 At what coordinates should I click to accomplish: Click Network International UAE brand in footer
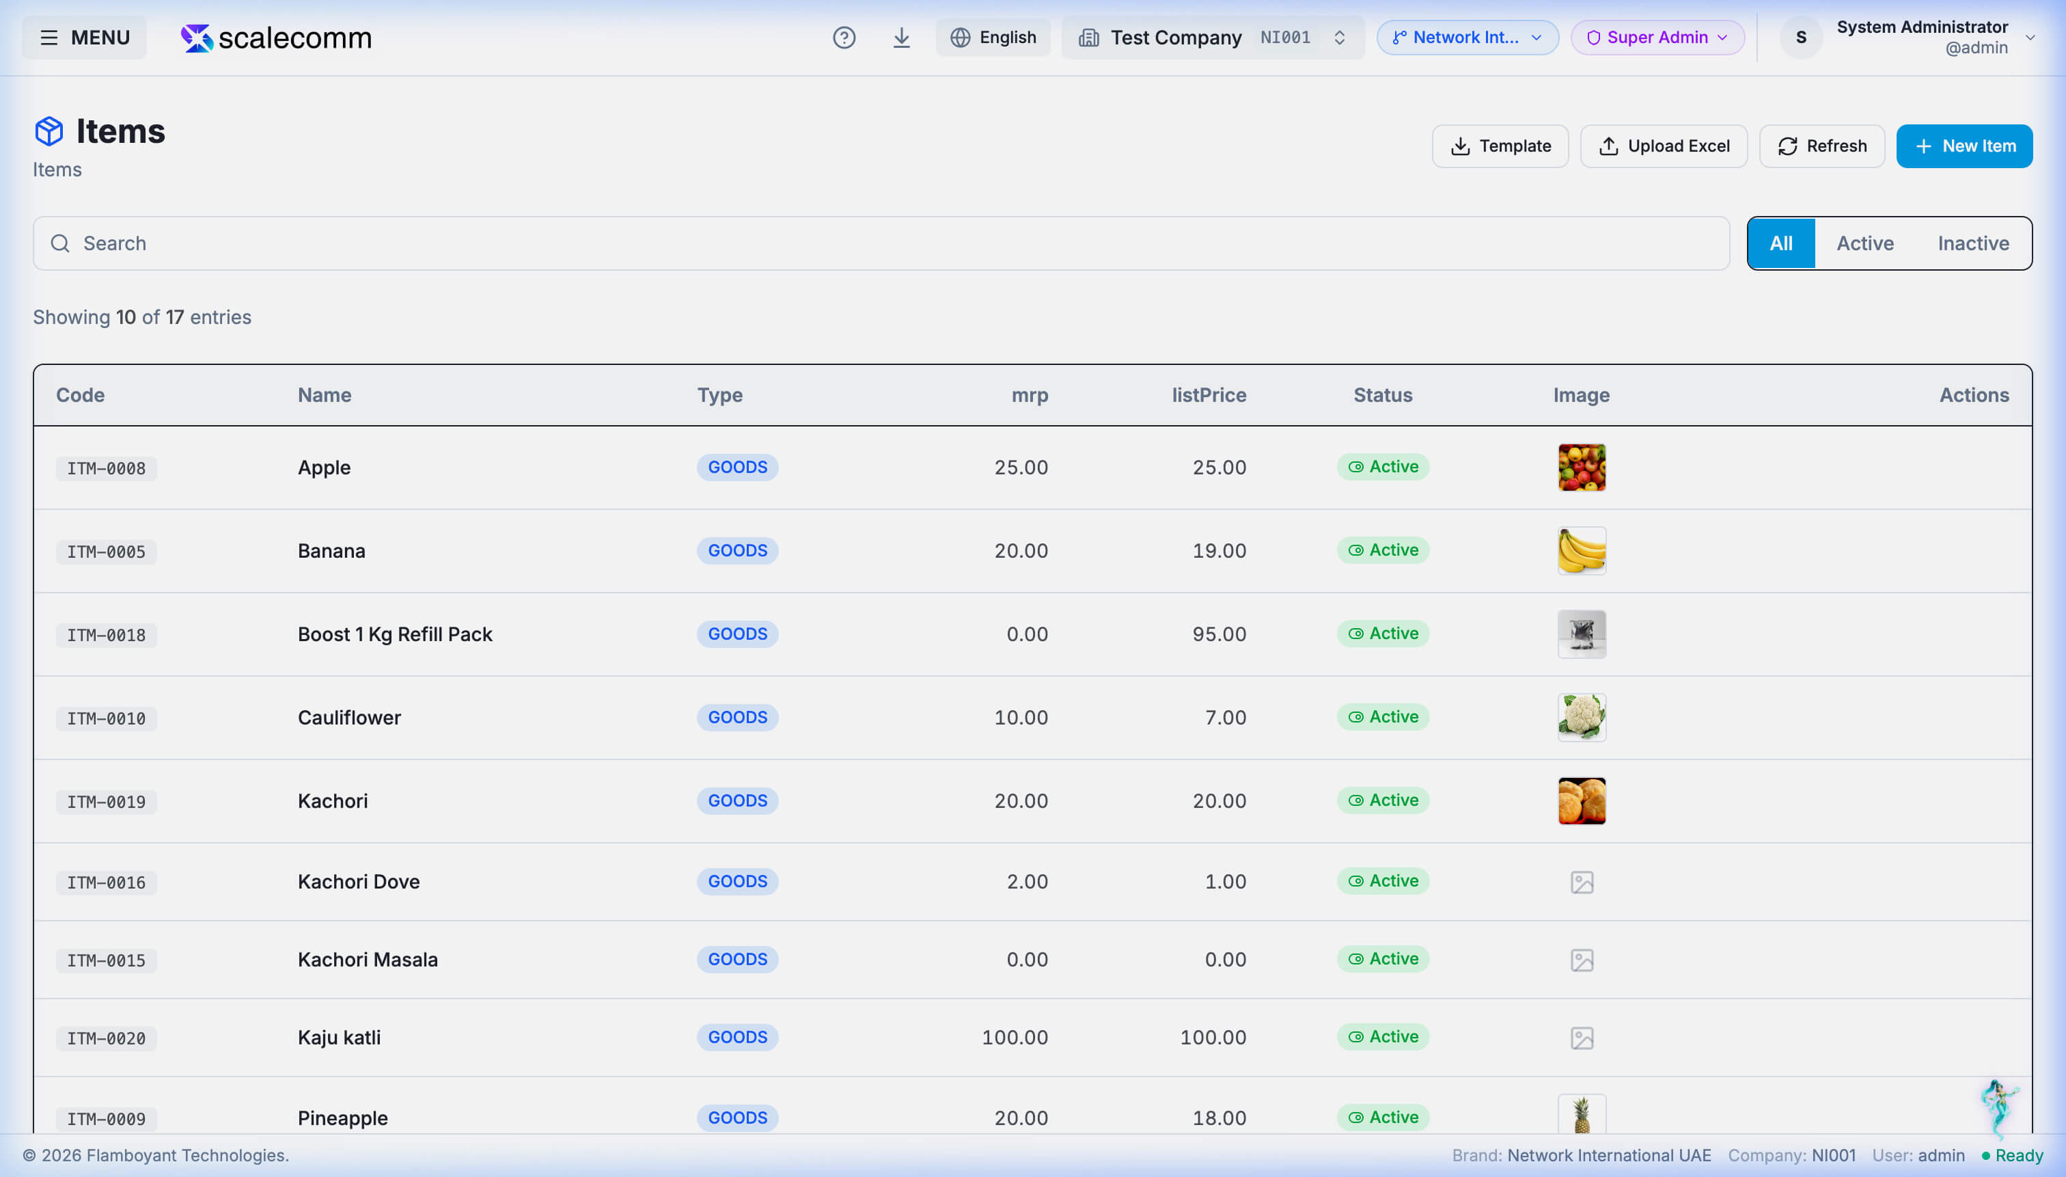click(1609, 1155)
